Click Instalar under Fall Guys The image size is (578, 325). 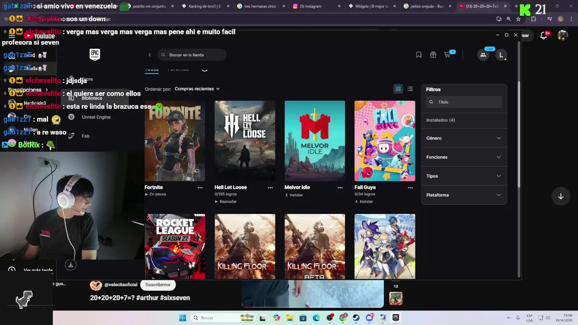click(364, 202)
